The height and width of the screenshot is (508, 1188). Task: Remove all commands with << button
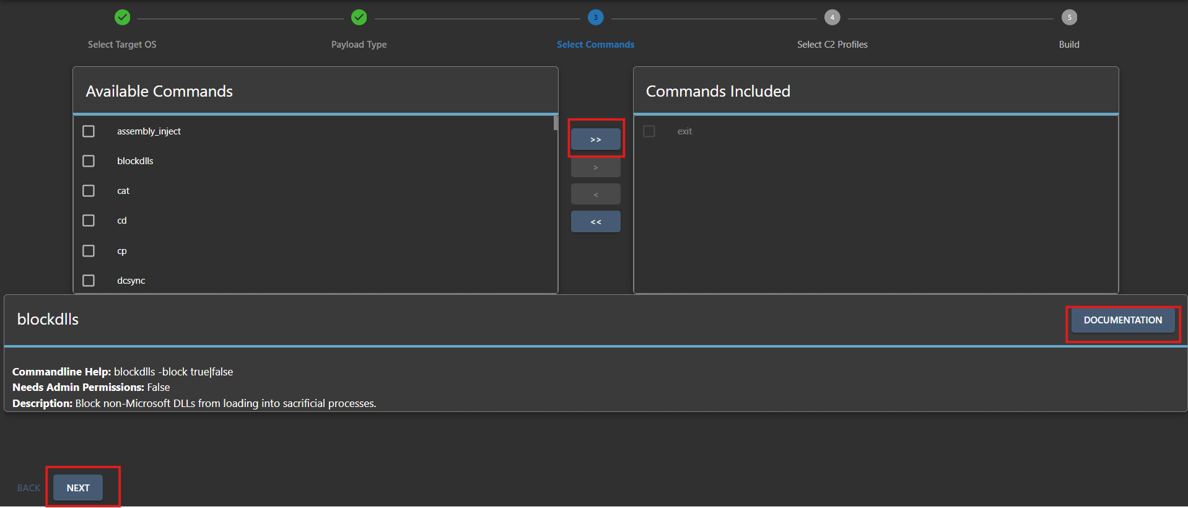click(x=596, y=222)
